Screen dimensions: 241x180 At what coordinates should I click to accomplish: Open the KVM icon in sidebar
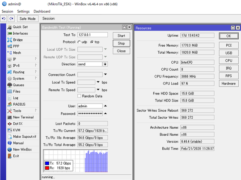[9, 130]
